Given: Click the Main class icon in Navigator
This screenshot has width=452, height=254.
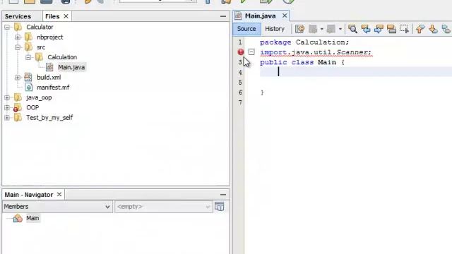Looking at the screenshot, I should tap(18, 218).
